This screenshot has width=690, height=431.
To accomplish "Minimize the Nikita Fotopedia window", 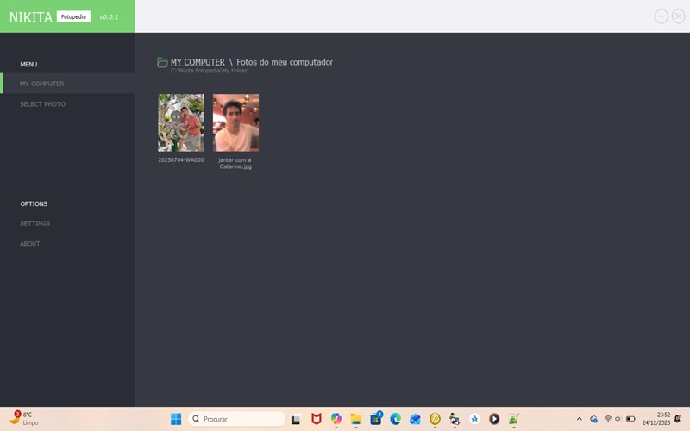I will point(662,16).
